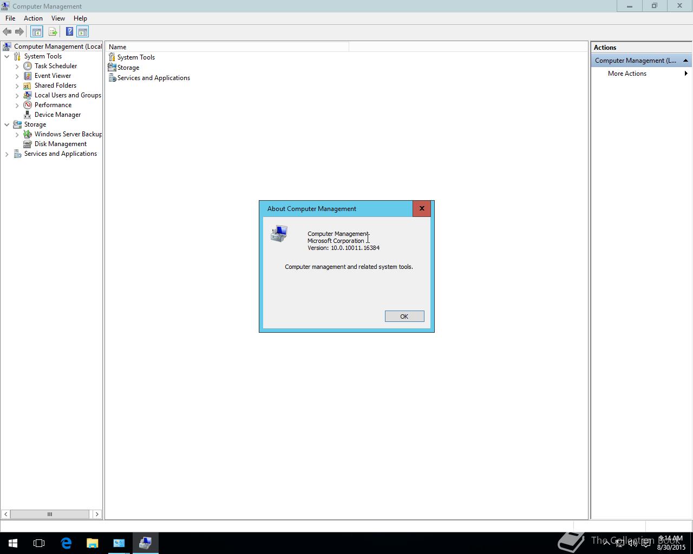Image resolution: width=693 pixels, height=554 pixels.
Task: Click the Microsoft Corporation text in dialog
Action: click(x=336, y=241)
